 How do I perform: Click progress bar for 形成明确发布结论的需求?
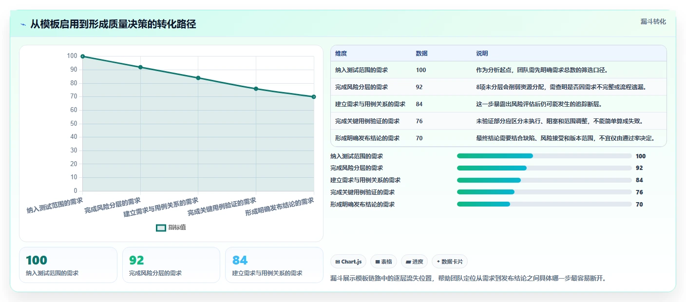click(x=544, y=205)
